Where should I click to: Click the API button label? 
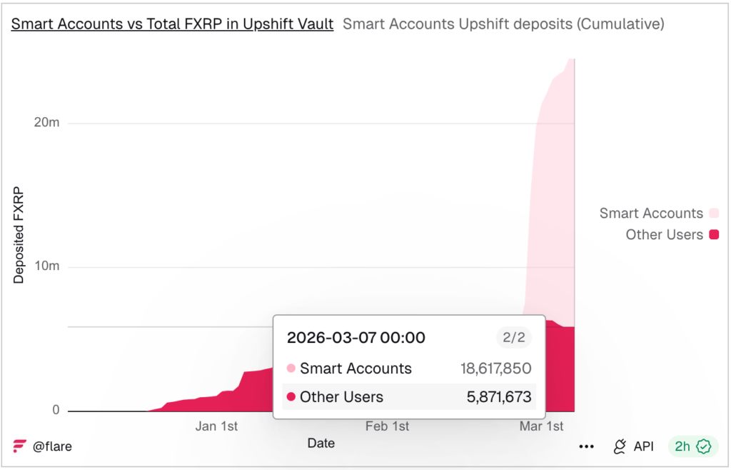(643, 446)
